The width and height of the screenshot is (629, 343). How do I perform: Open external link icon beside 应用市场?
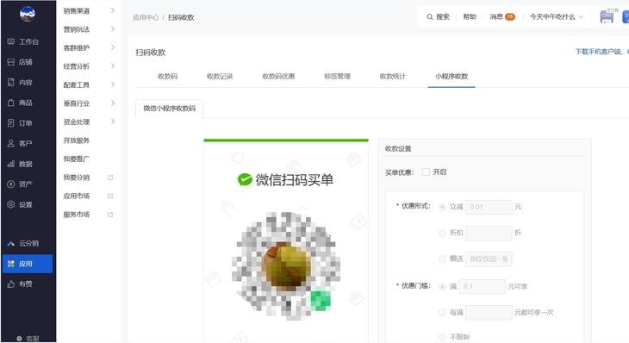click(x=110, y=196)
